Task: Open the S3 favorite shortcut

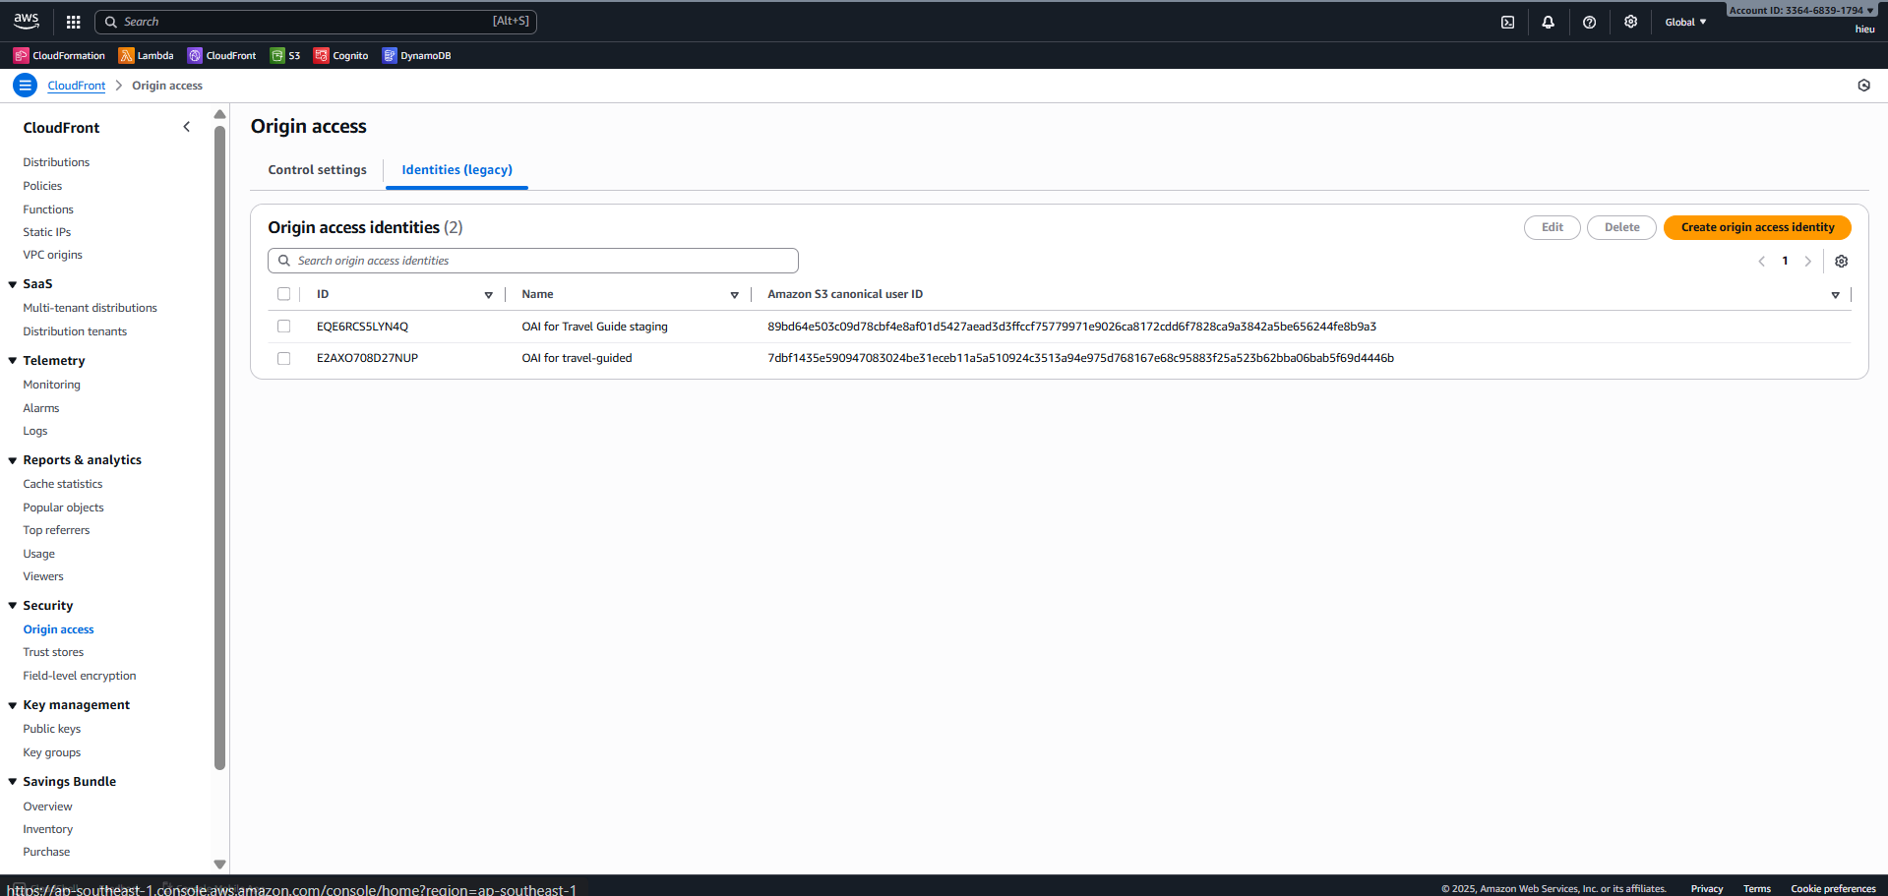Action: 284,55
